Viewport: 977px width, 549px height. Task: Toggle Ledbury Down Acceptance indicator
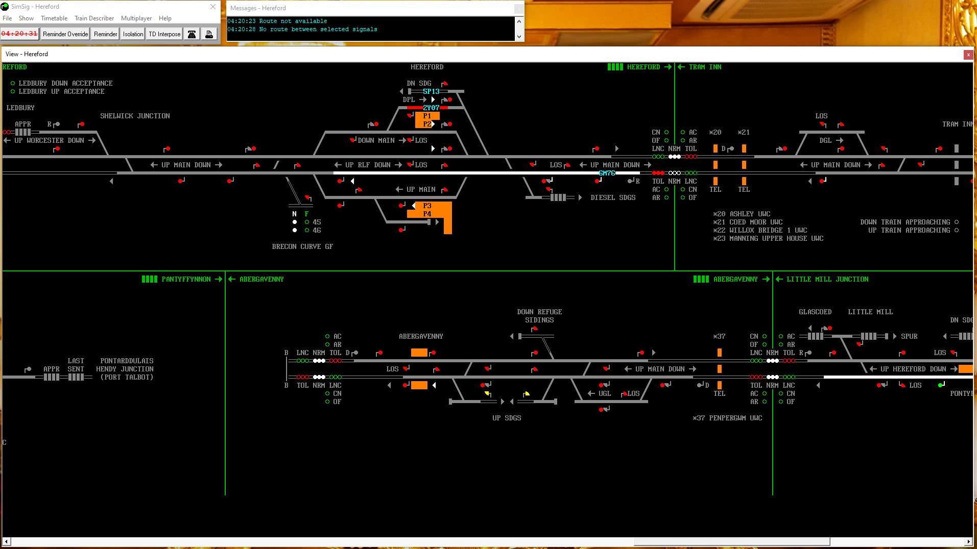point(13,83)
